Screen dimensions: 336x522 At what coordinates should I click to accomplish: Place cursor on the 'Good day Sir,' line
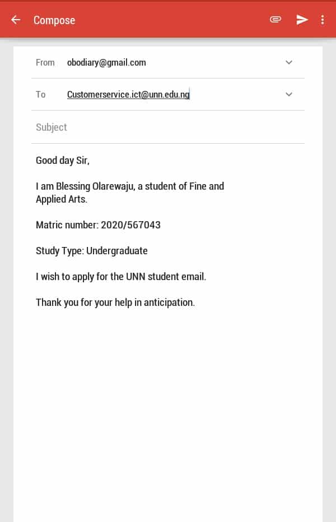(63, 161)
